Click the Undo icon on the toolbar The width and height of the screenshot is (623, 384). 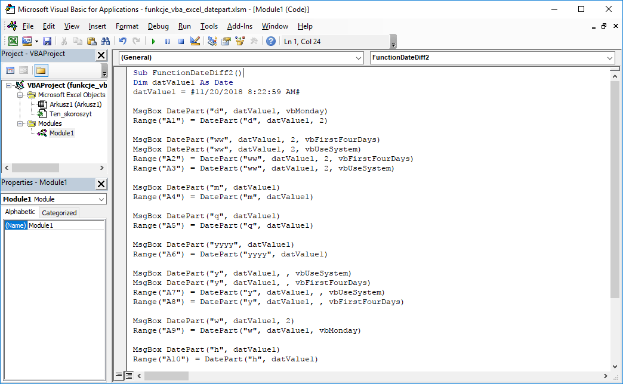pyautogui.click(x=122, y=41)
